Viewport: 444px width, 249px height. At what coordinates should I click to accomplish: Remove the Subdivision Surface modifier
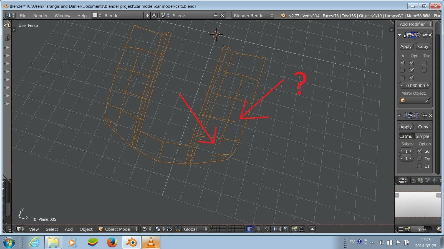[x=430, y=115]
